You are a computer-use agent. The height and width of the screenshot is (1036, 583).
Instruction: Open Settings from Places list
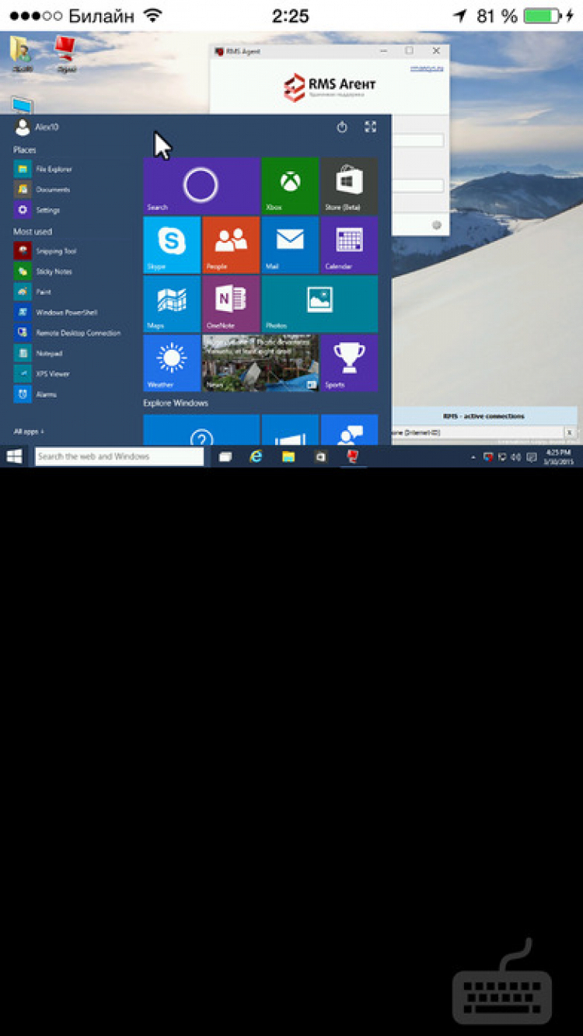tap(37, 210)
